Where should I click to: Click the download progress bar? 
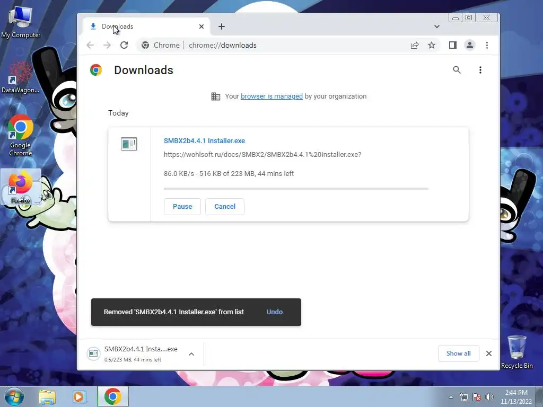(x=296, y=189)
